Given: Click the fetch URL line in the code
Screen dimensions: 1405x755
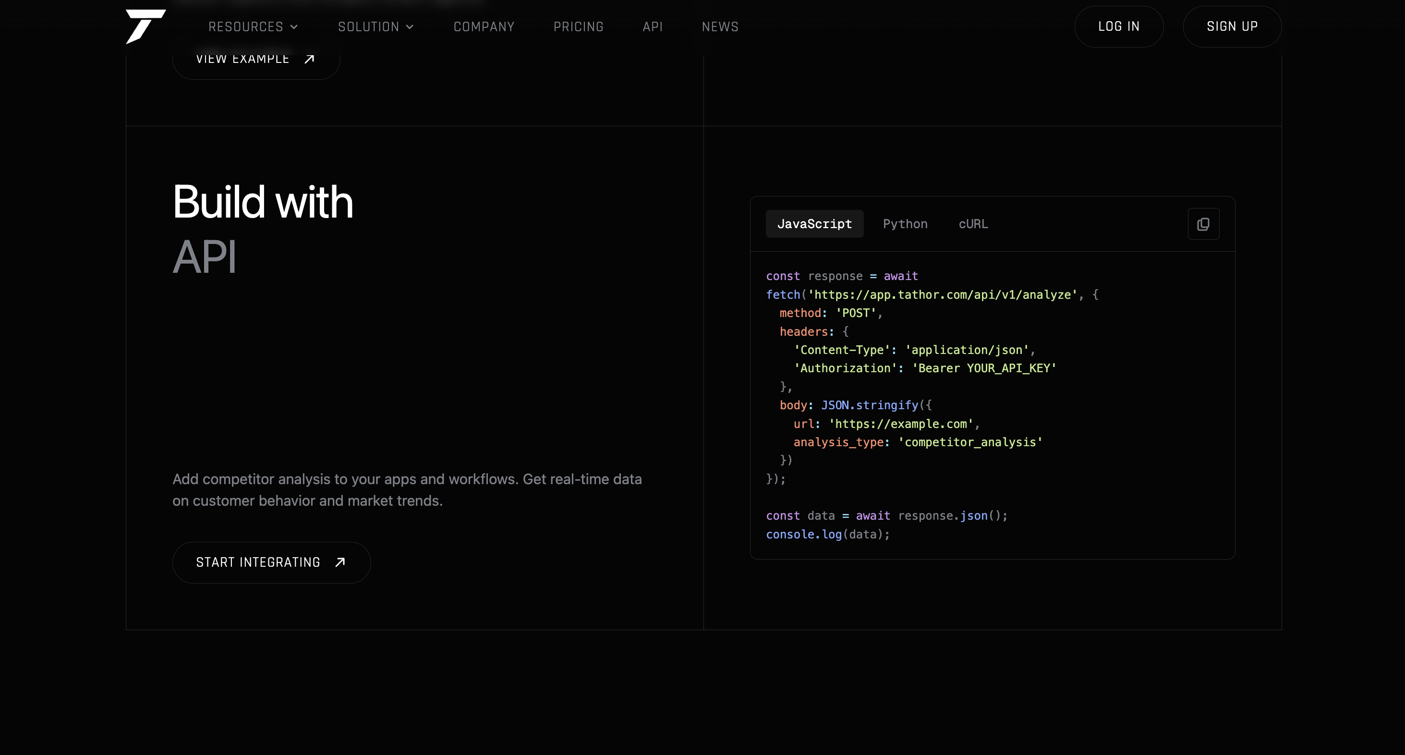Looking at the screenshot, I should pos(932,294).
